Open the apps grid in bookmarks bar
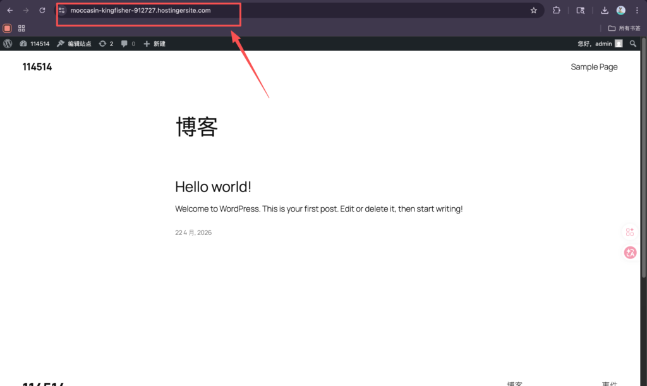647x386 pixels. point(21,28)
